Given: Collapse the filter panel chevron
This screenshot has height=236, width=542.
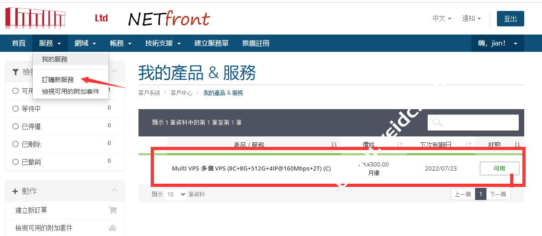Looking at the screenshot, I should pyautogui.click(x=114, y=71).
